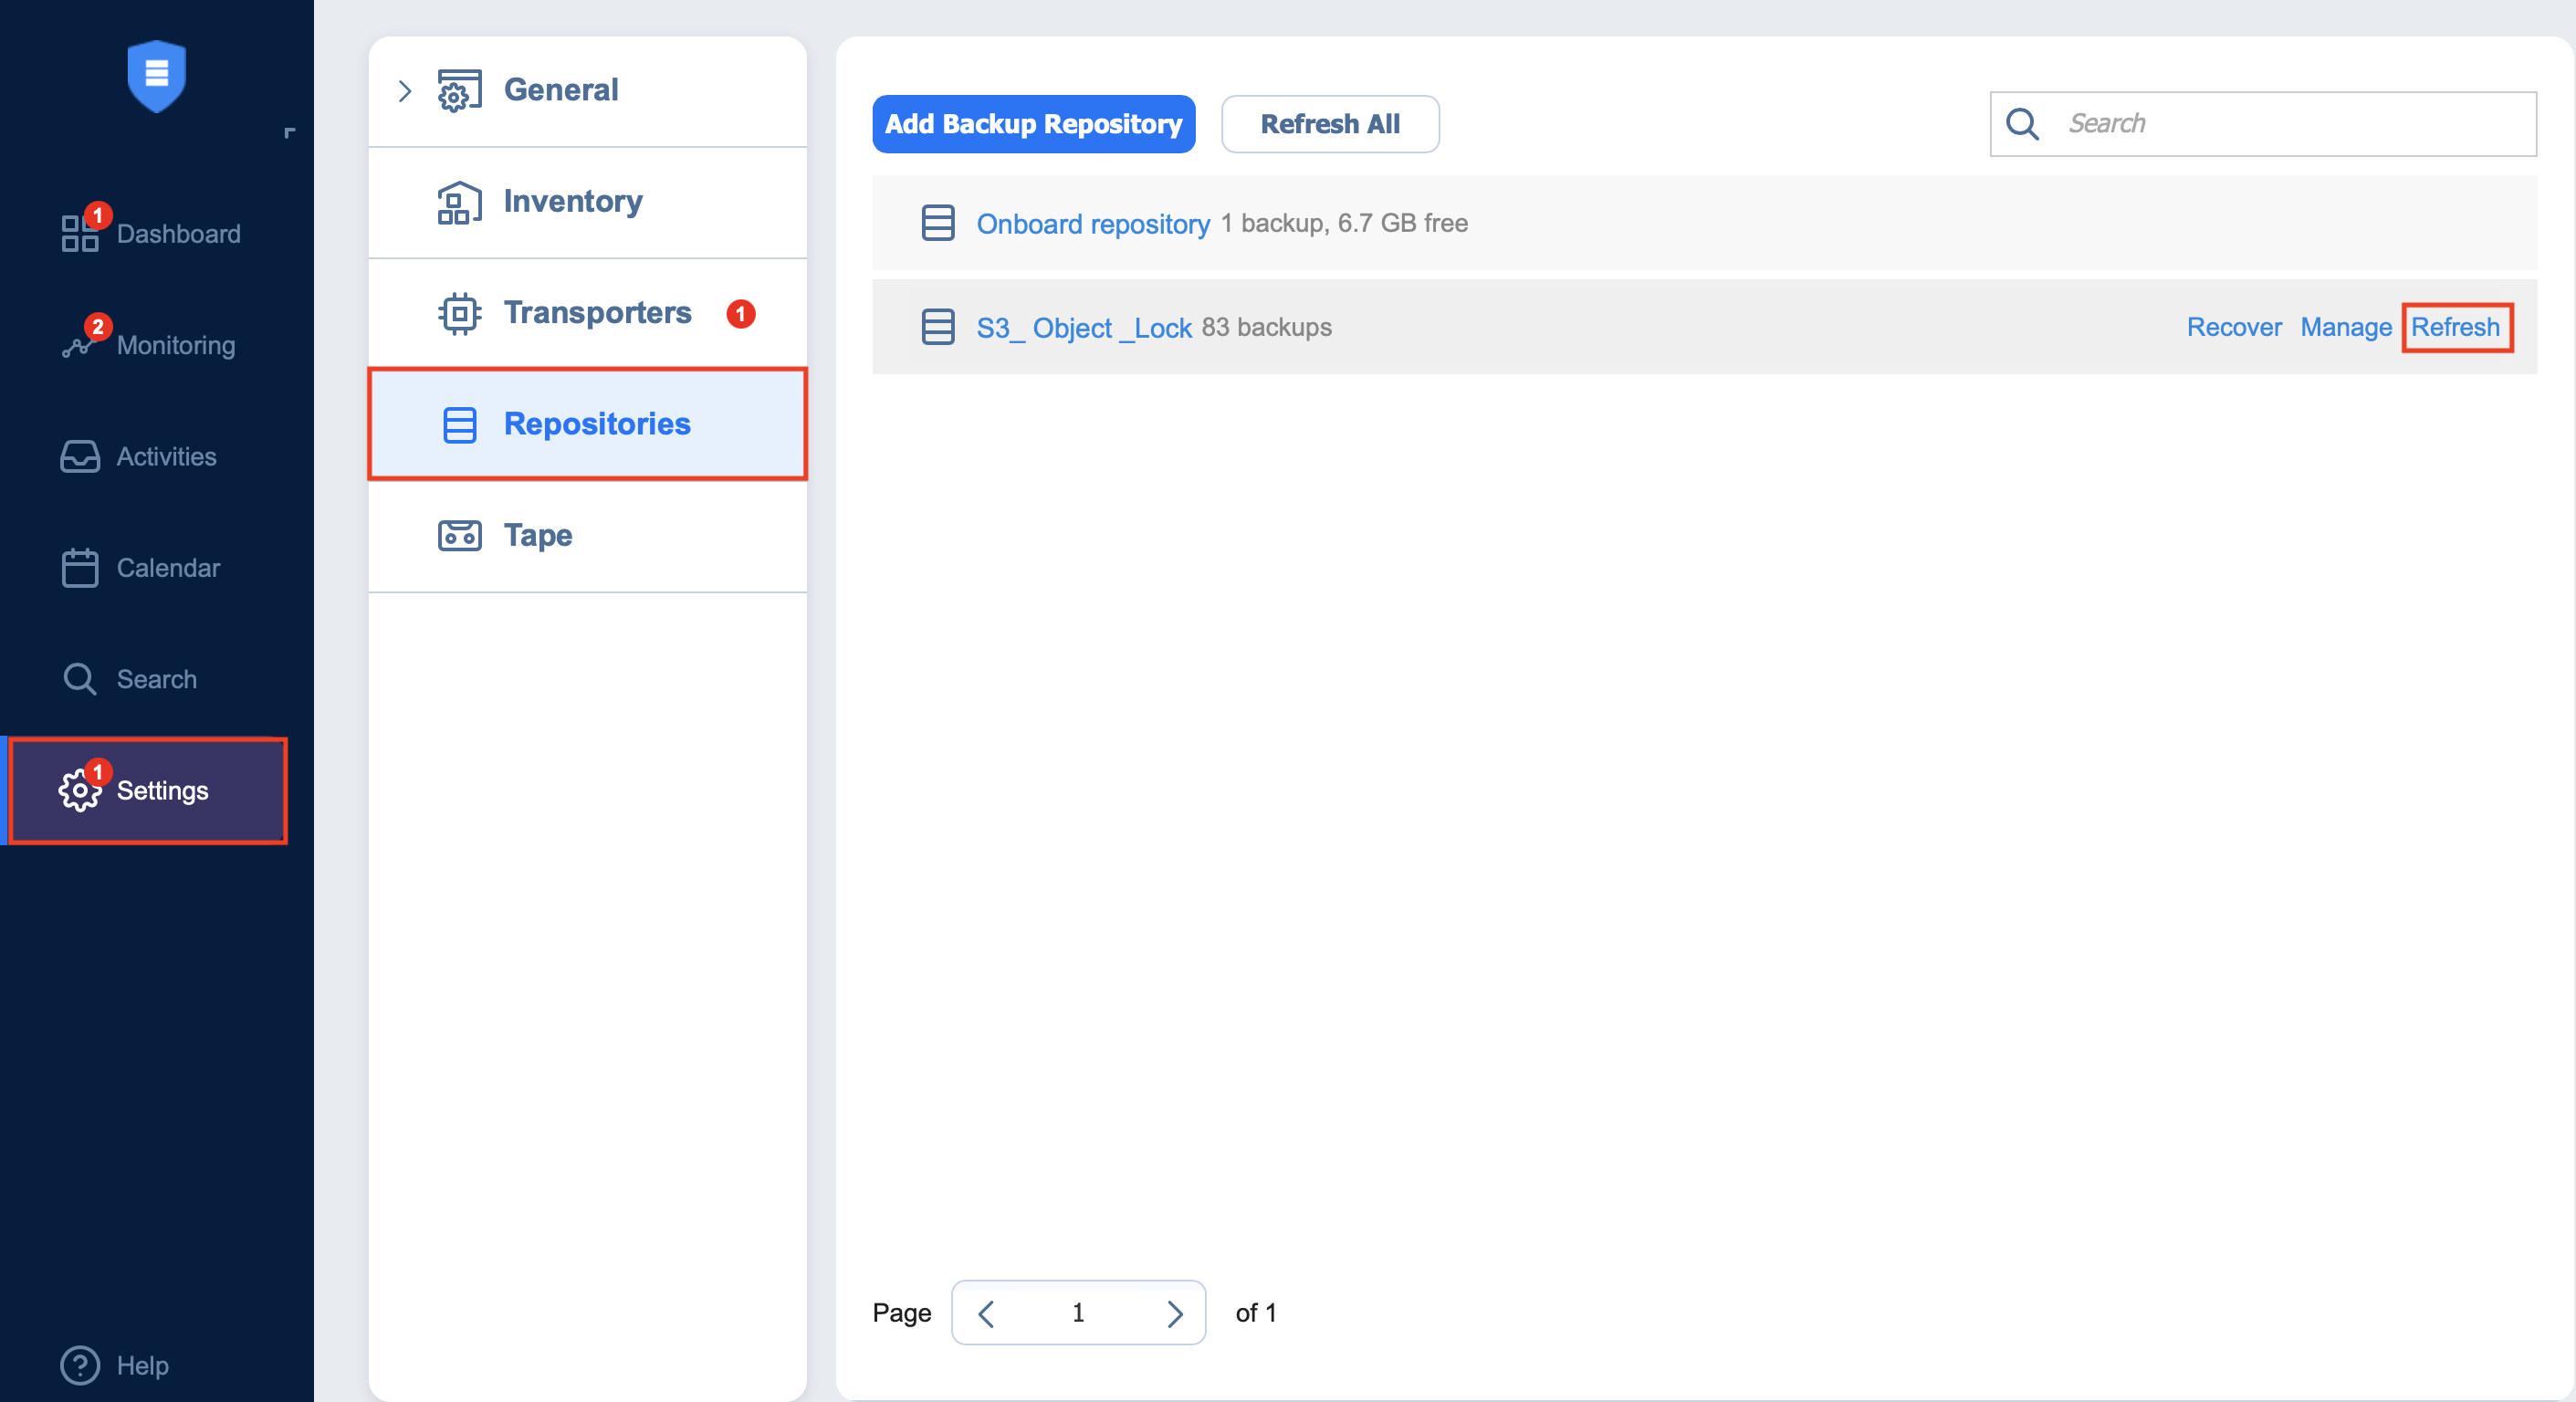2576x1402 pixels.
Task: Open the Activities inbox icon
Action: [x=80, y=456]
